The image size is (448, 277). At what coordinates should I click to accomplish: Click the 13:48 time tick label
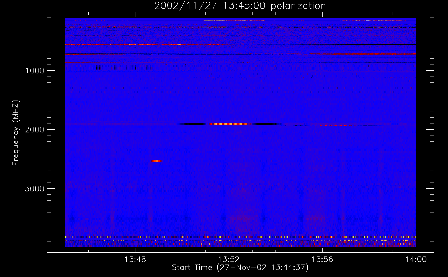[135, 260]
